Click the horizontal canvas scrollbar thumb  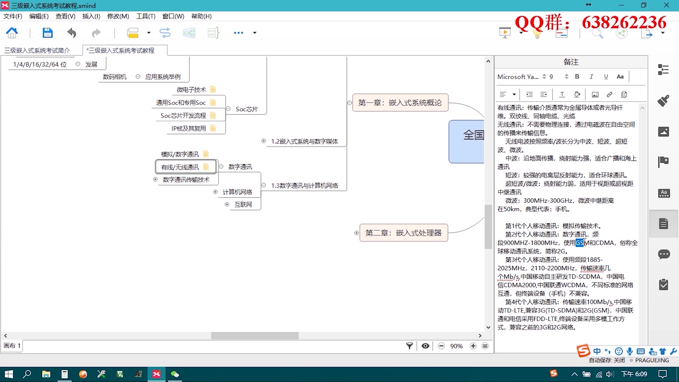(255, 336)
